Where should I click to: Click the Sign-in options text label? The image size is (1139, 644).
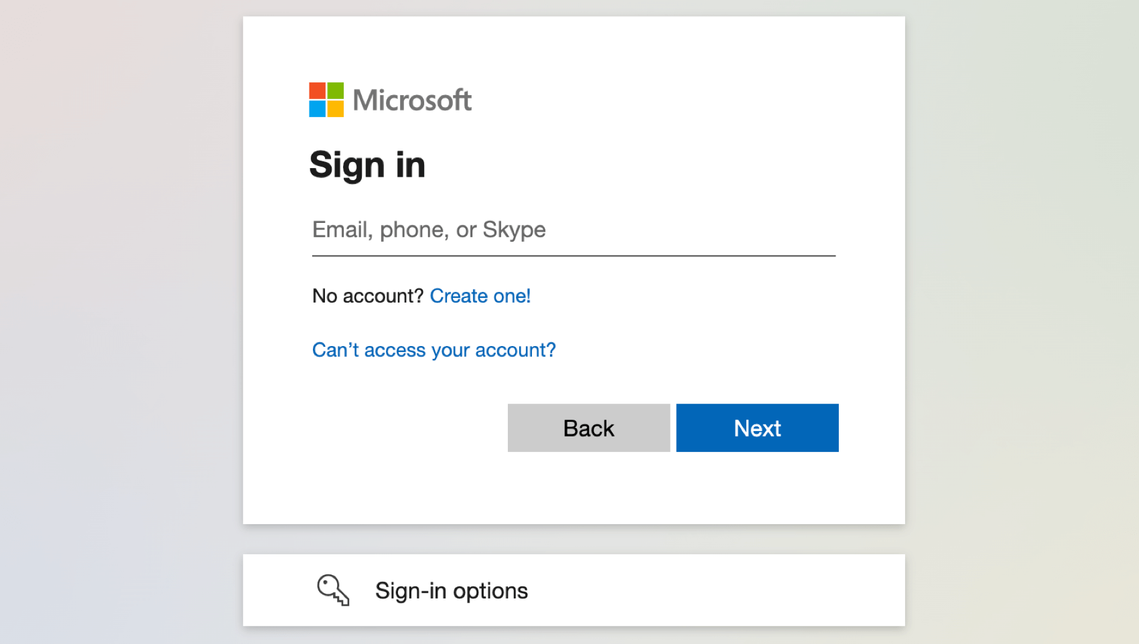(451, 590)
